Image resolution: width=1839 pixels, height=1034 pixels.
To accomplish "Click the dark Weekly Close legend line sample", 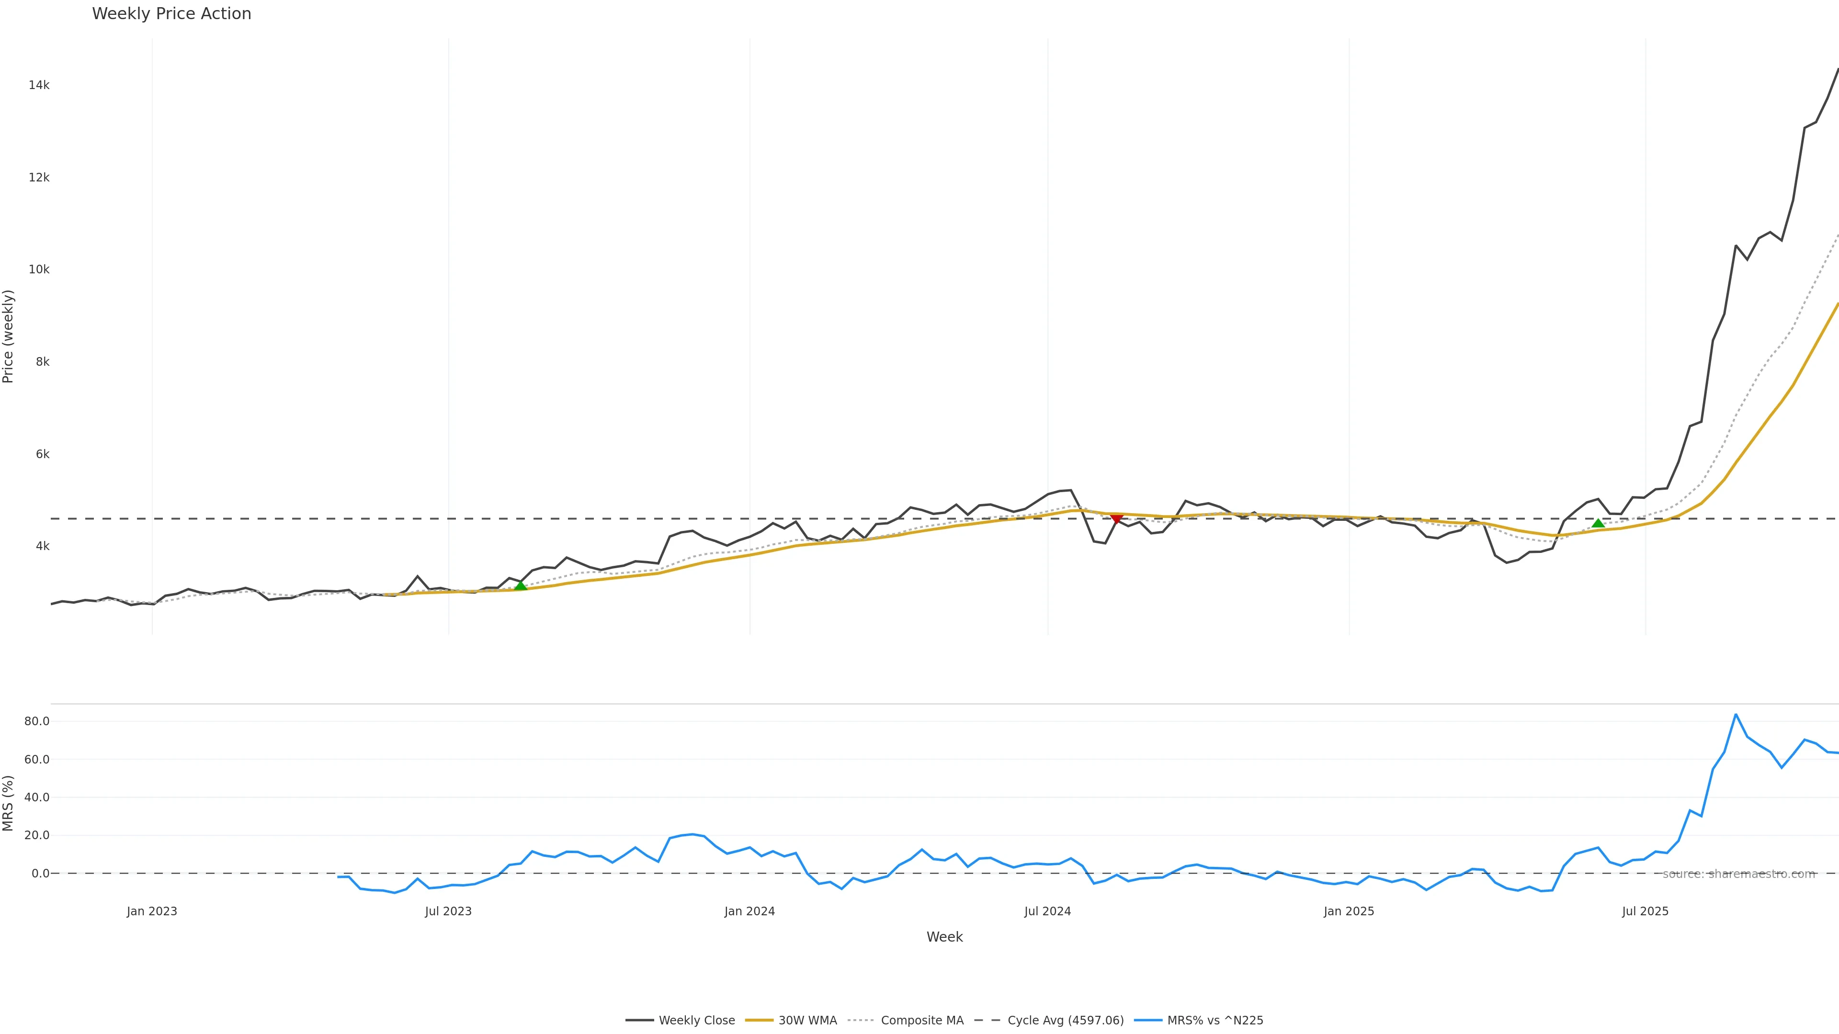I will tap(640, 1021).
